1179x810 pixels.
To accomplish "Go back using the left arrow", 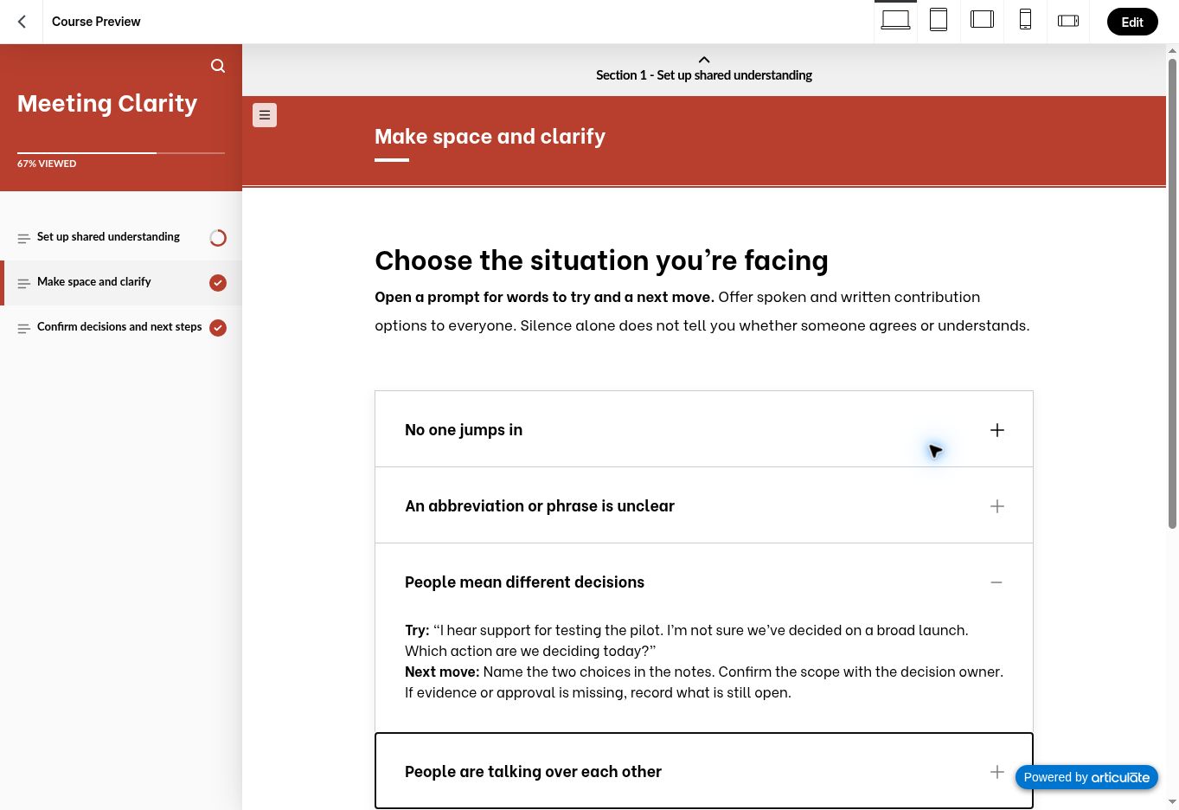I will click(x=22, y=22).
